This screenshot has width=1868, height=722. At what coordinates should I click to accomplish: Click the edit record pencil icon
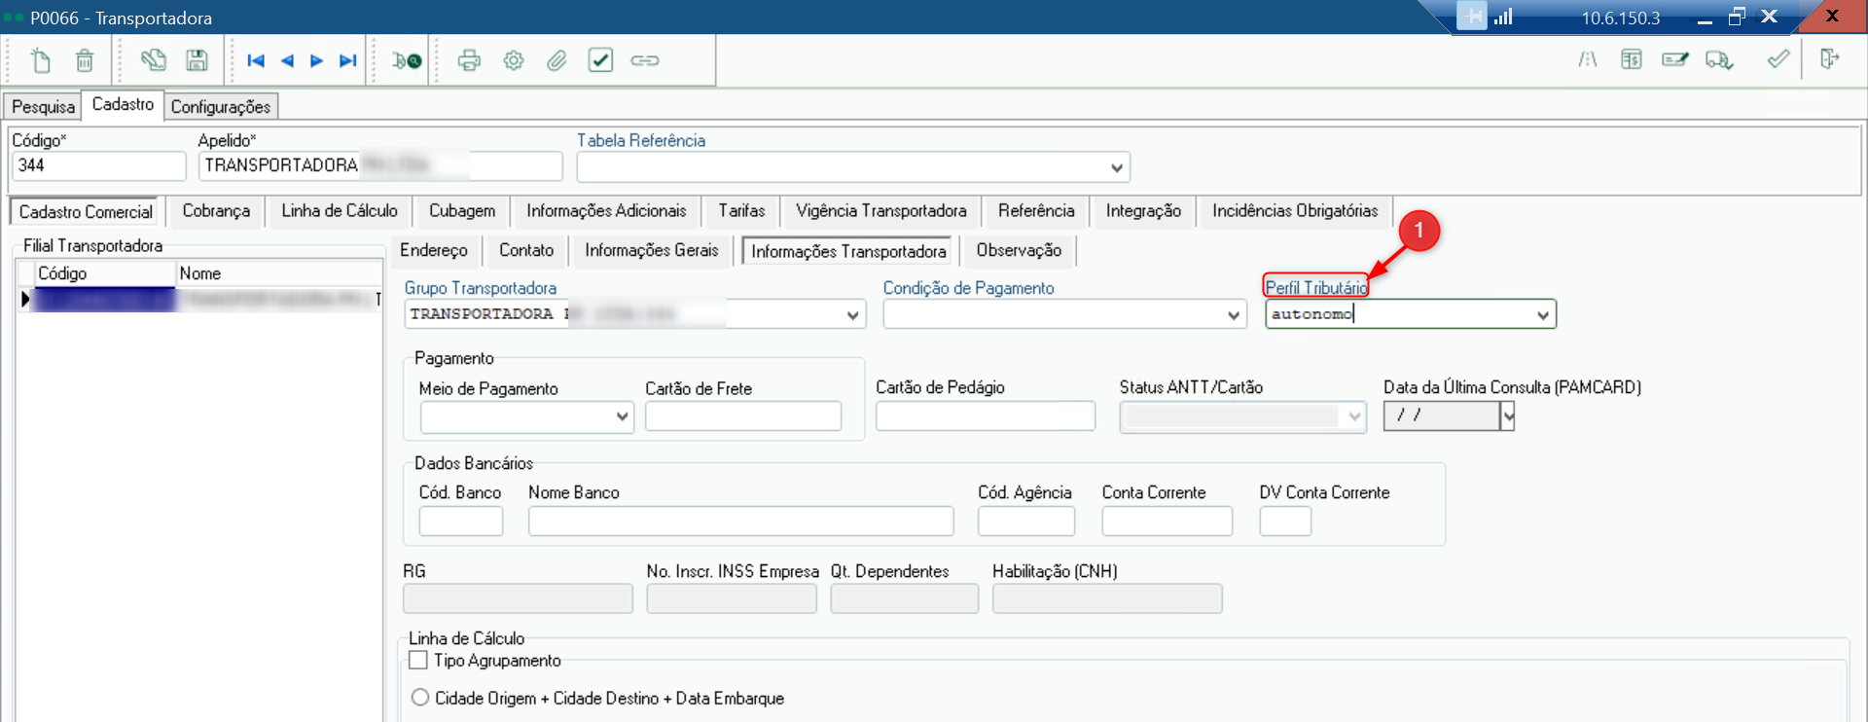tap(153, 60)
